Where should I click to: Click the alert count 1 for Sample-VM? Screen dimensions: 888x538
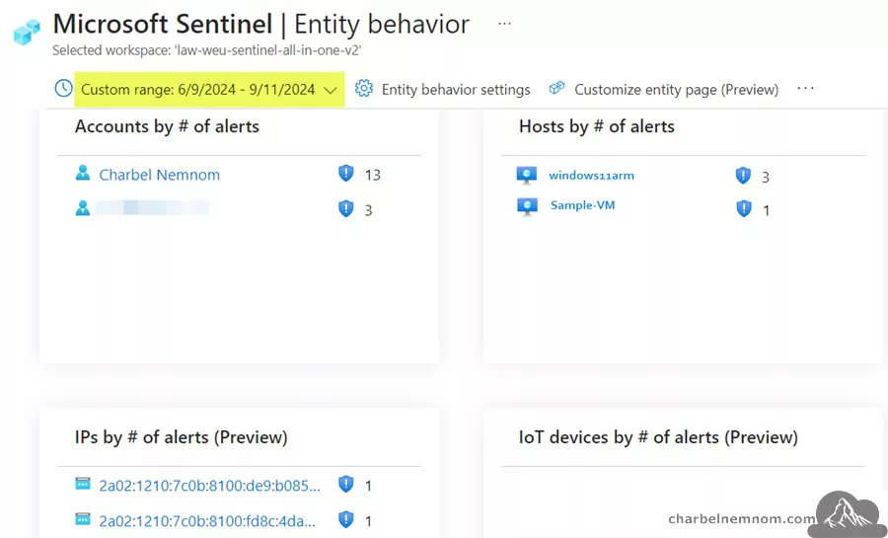(767, 210)
